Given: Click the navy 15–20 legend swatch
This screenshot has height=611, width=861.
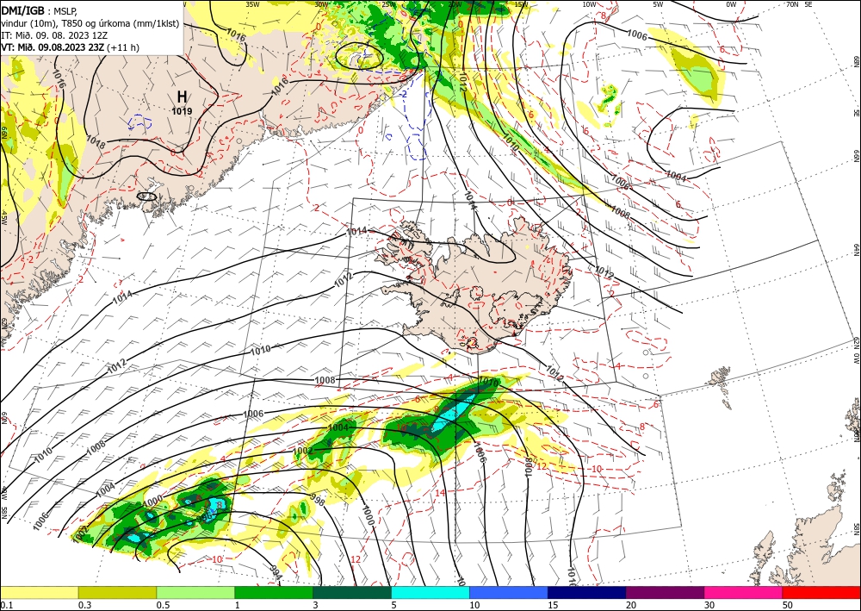Looking at the screenshot, I should coord(587,592).
